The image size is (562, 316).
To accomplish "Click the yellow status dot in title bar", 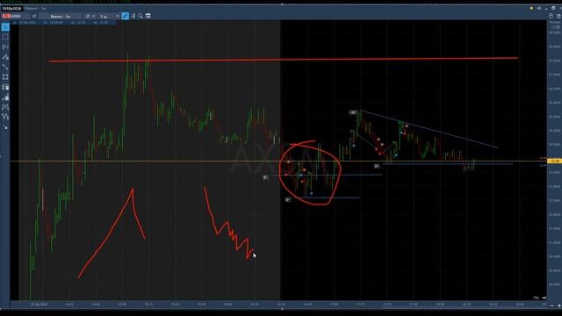I will coord(531,8).
